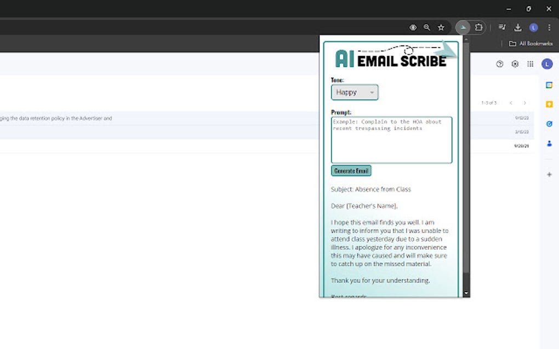
Task: Click the Chrome profile avatar
Action: click(533, 27)
